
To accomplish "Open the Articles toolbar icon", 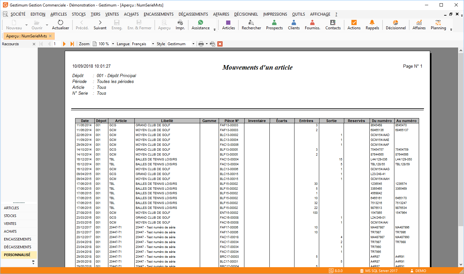I will pyautogui.click(x=228, y=22).
